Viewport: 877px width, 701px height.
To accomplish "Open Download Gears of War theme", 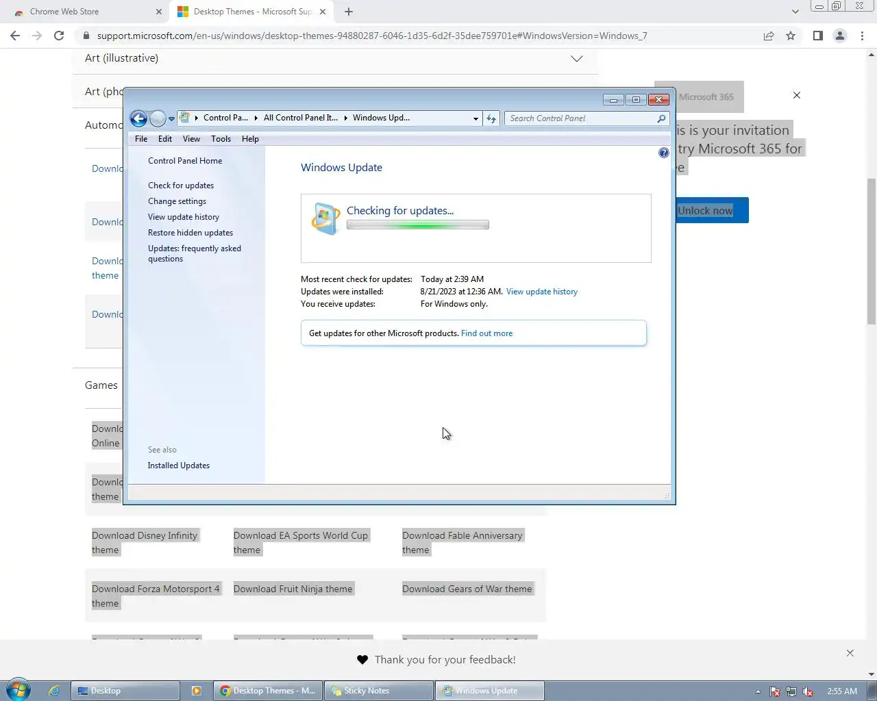I will (x=467, y=589).
